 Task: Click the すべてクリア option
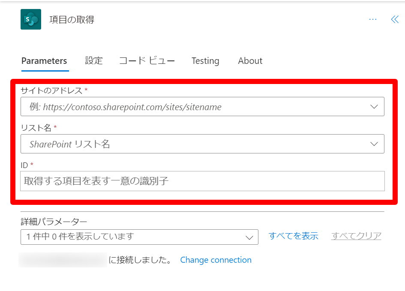[x=355, y=236]
